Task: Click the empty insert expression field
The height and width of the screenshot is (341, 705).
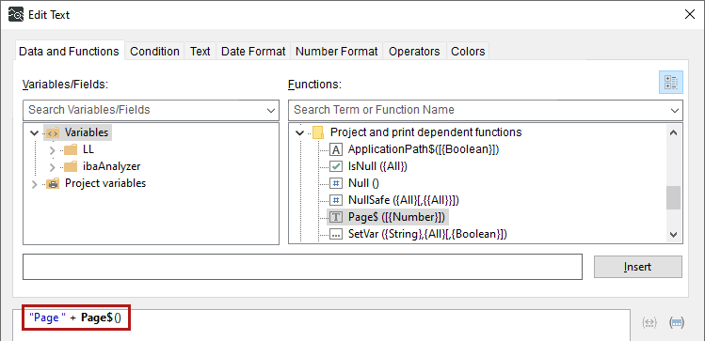Action: point(302,267)
